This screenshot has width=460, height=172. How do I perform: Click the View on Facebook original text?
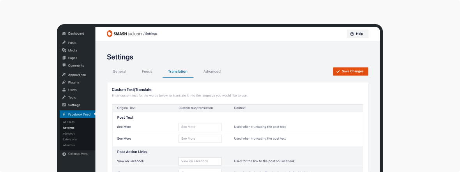click(131, 161)
